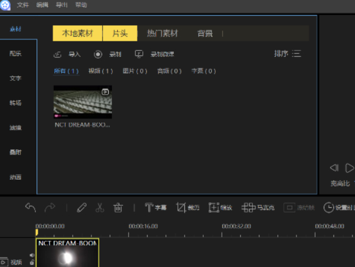Click the 录制 record button
Screen dimensions: 355x267
point(108,54)
